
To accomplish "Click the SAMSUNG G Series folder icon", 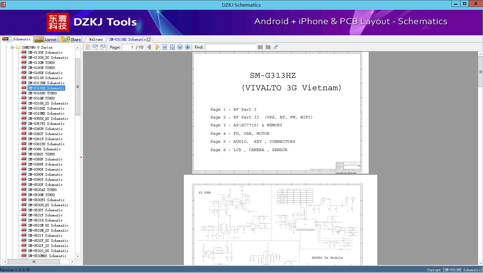I will (x=18, y=47).
